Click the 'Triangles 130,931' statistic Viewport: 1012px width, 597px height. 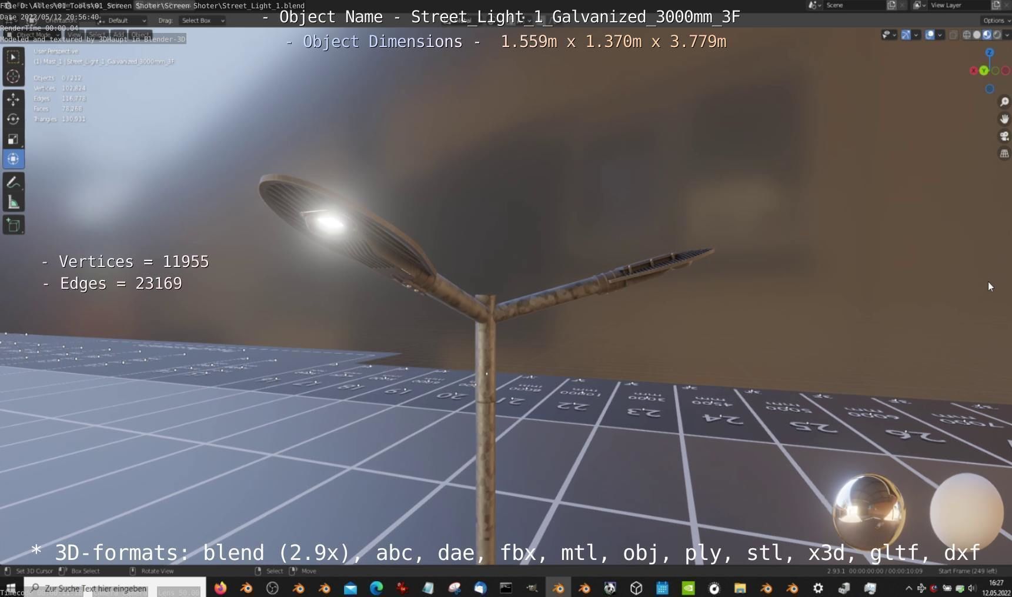[x=59, y=119]
